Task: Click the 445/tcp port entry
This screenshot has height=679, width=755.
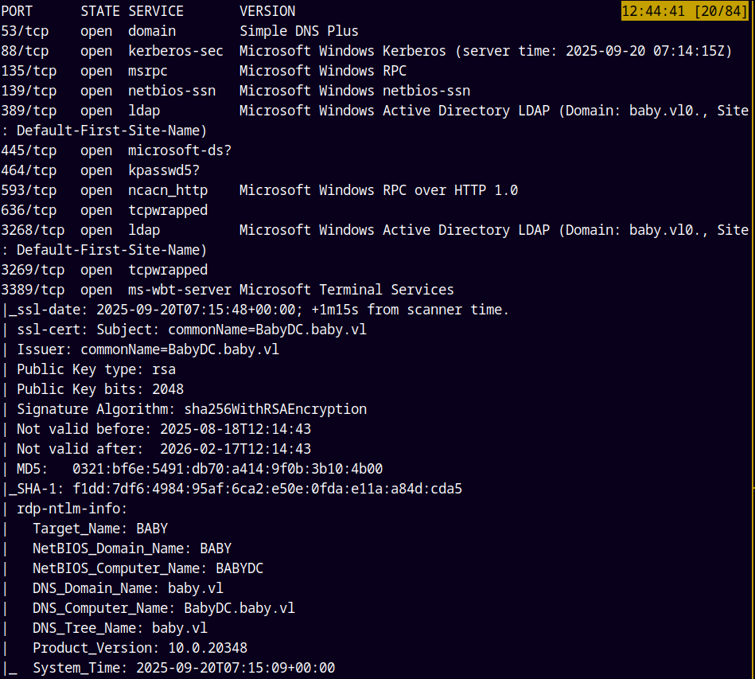Action: [29, 150]
